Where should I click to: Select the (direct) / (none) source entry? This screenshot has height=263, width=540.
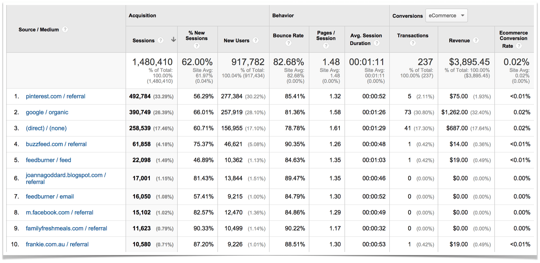46,128
